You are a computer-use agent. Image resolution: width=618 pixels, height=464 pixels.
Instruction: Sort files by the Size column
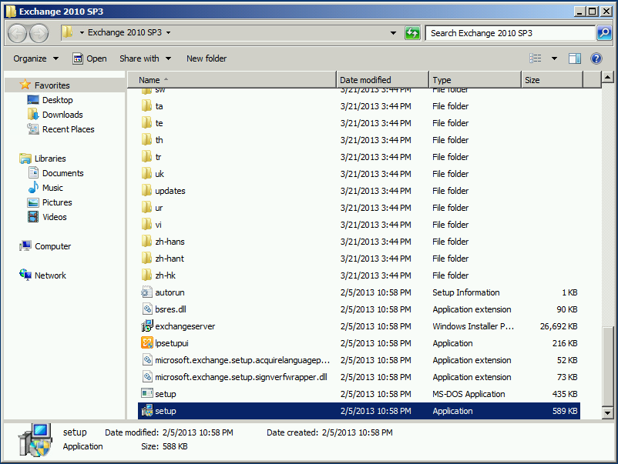tap(532, 79)
